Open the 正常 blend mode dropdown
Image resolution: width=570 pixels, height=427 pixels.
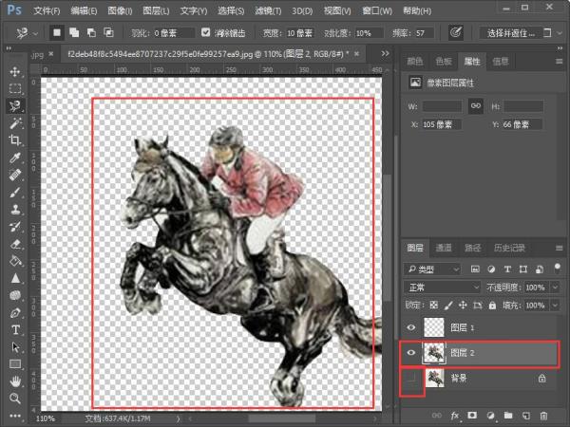tap(442, 288)
